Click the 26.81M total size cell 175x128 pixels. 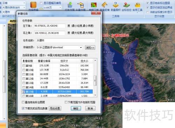(x=85, y=83)
